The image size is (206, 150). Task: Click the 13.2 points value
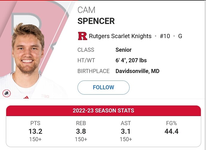[35, 131]
